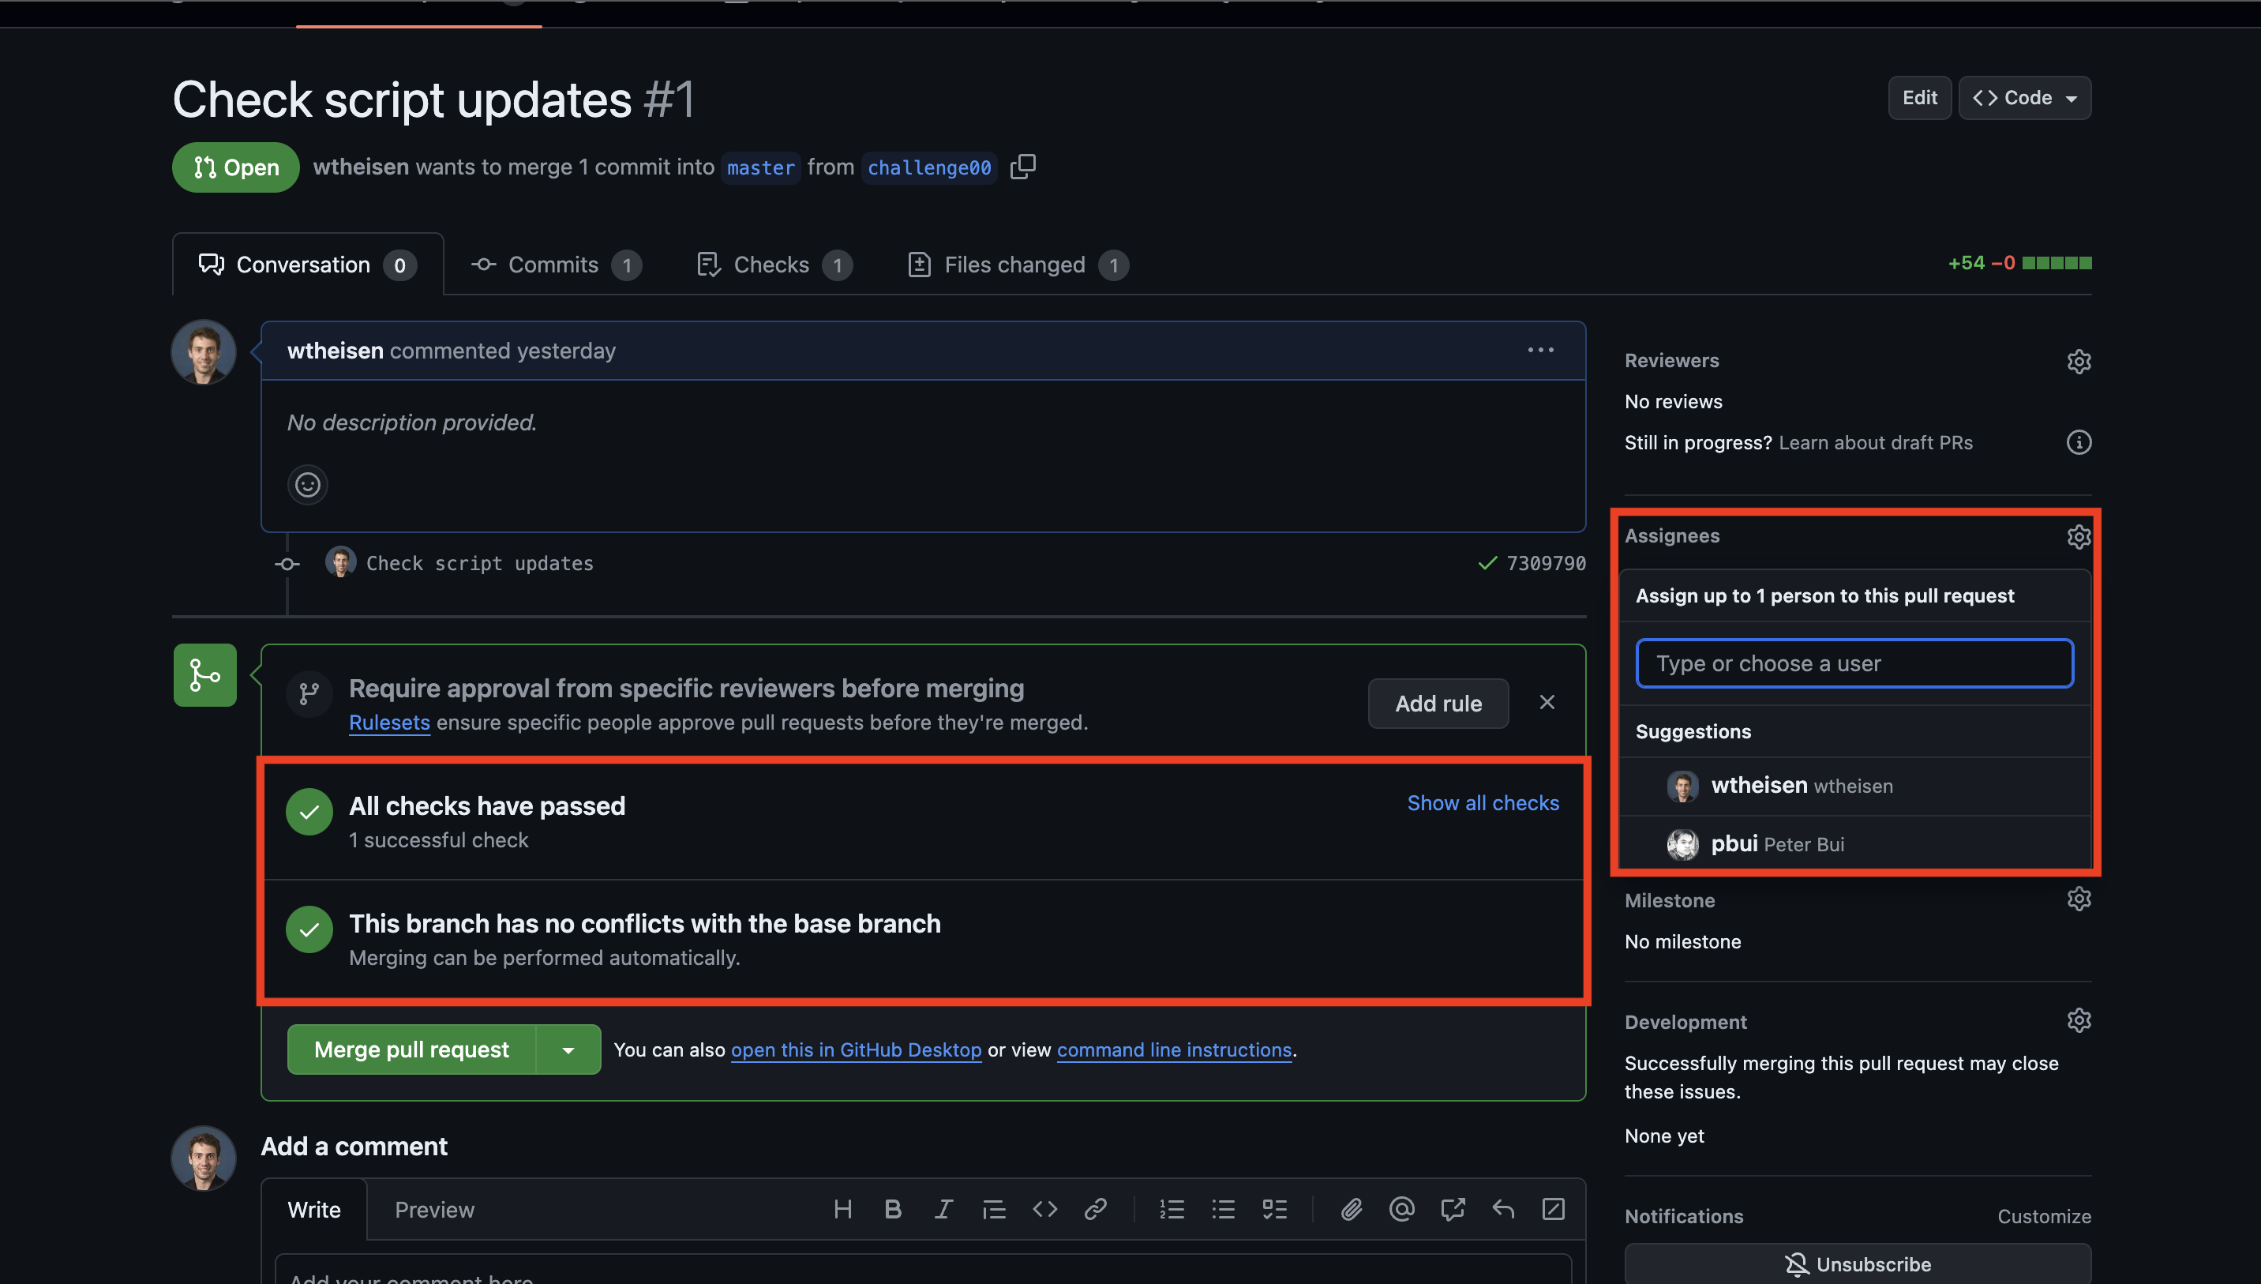Click the master branch label
The width and height of the screenshot is (2261, 1284).
point(761,167)
